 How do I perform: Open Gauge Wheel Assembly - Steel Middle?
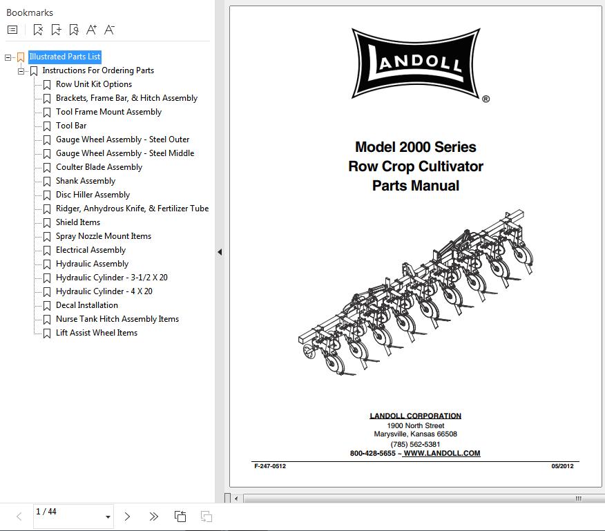pyautogui.click(x=125, y=153)
